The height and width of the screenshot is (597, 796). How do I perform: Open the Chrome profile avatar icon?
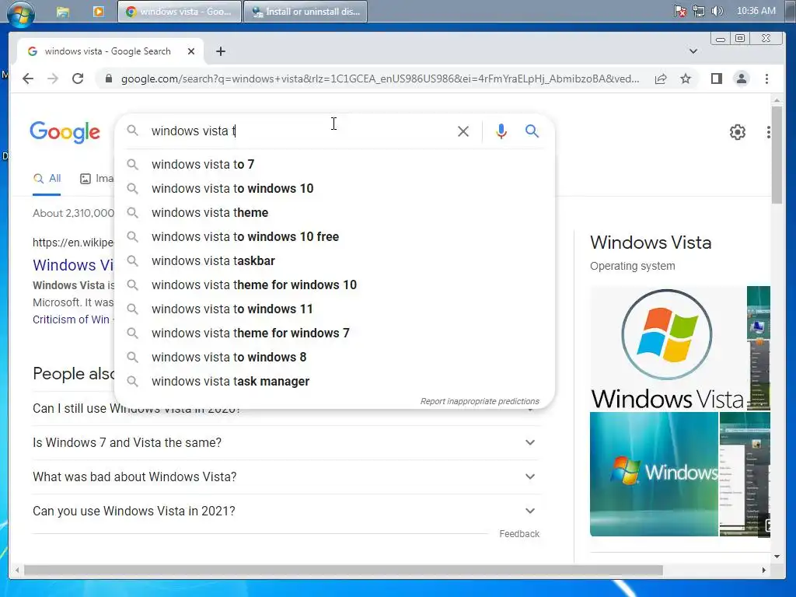point(741,79)
